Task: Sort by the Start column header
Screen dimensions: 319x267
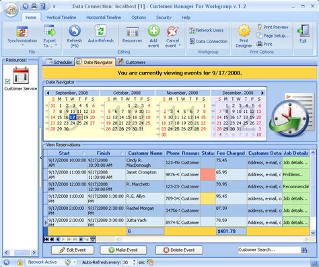Action: [67, 153]
